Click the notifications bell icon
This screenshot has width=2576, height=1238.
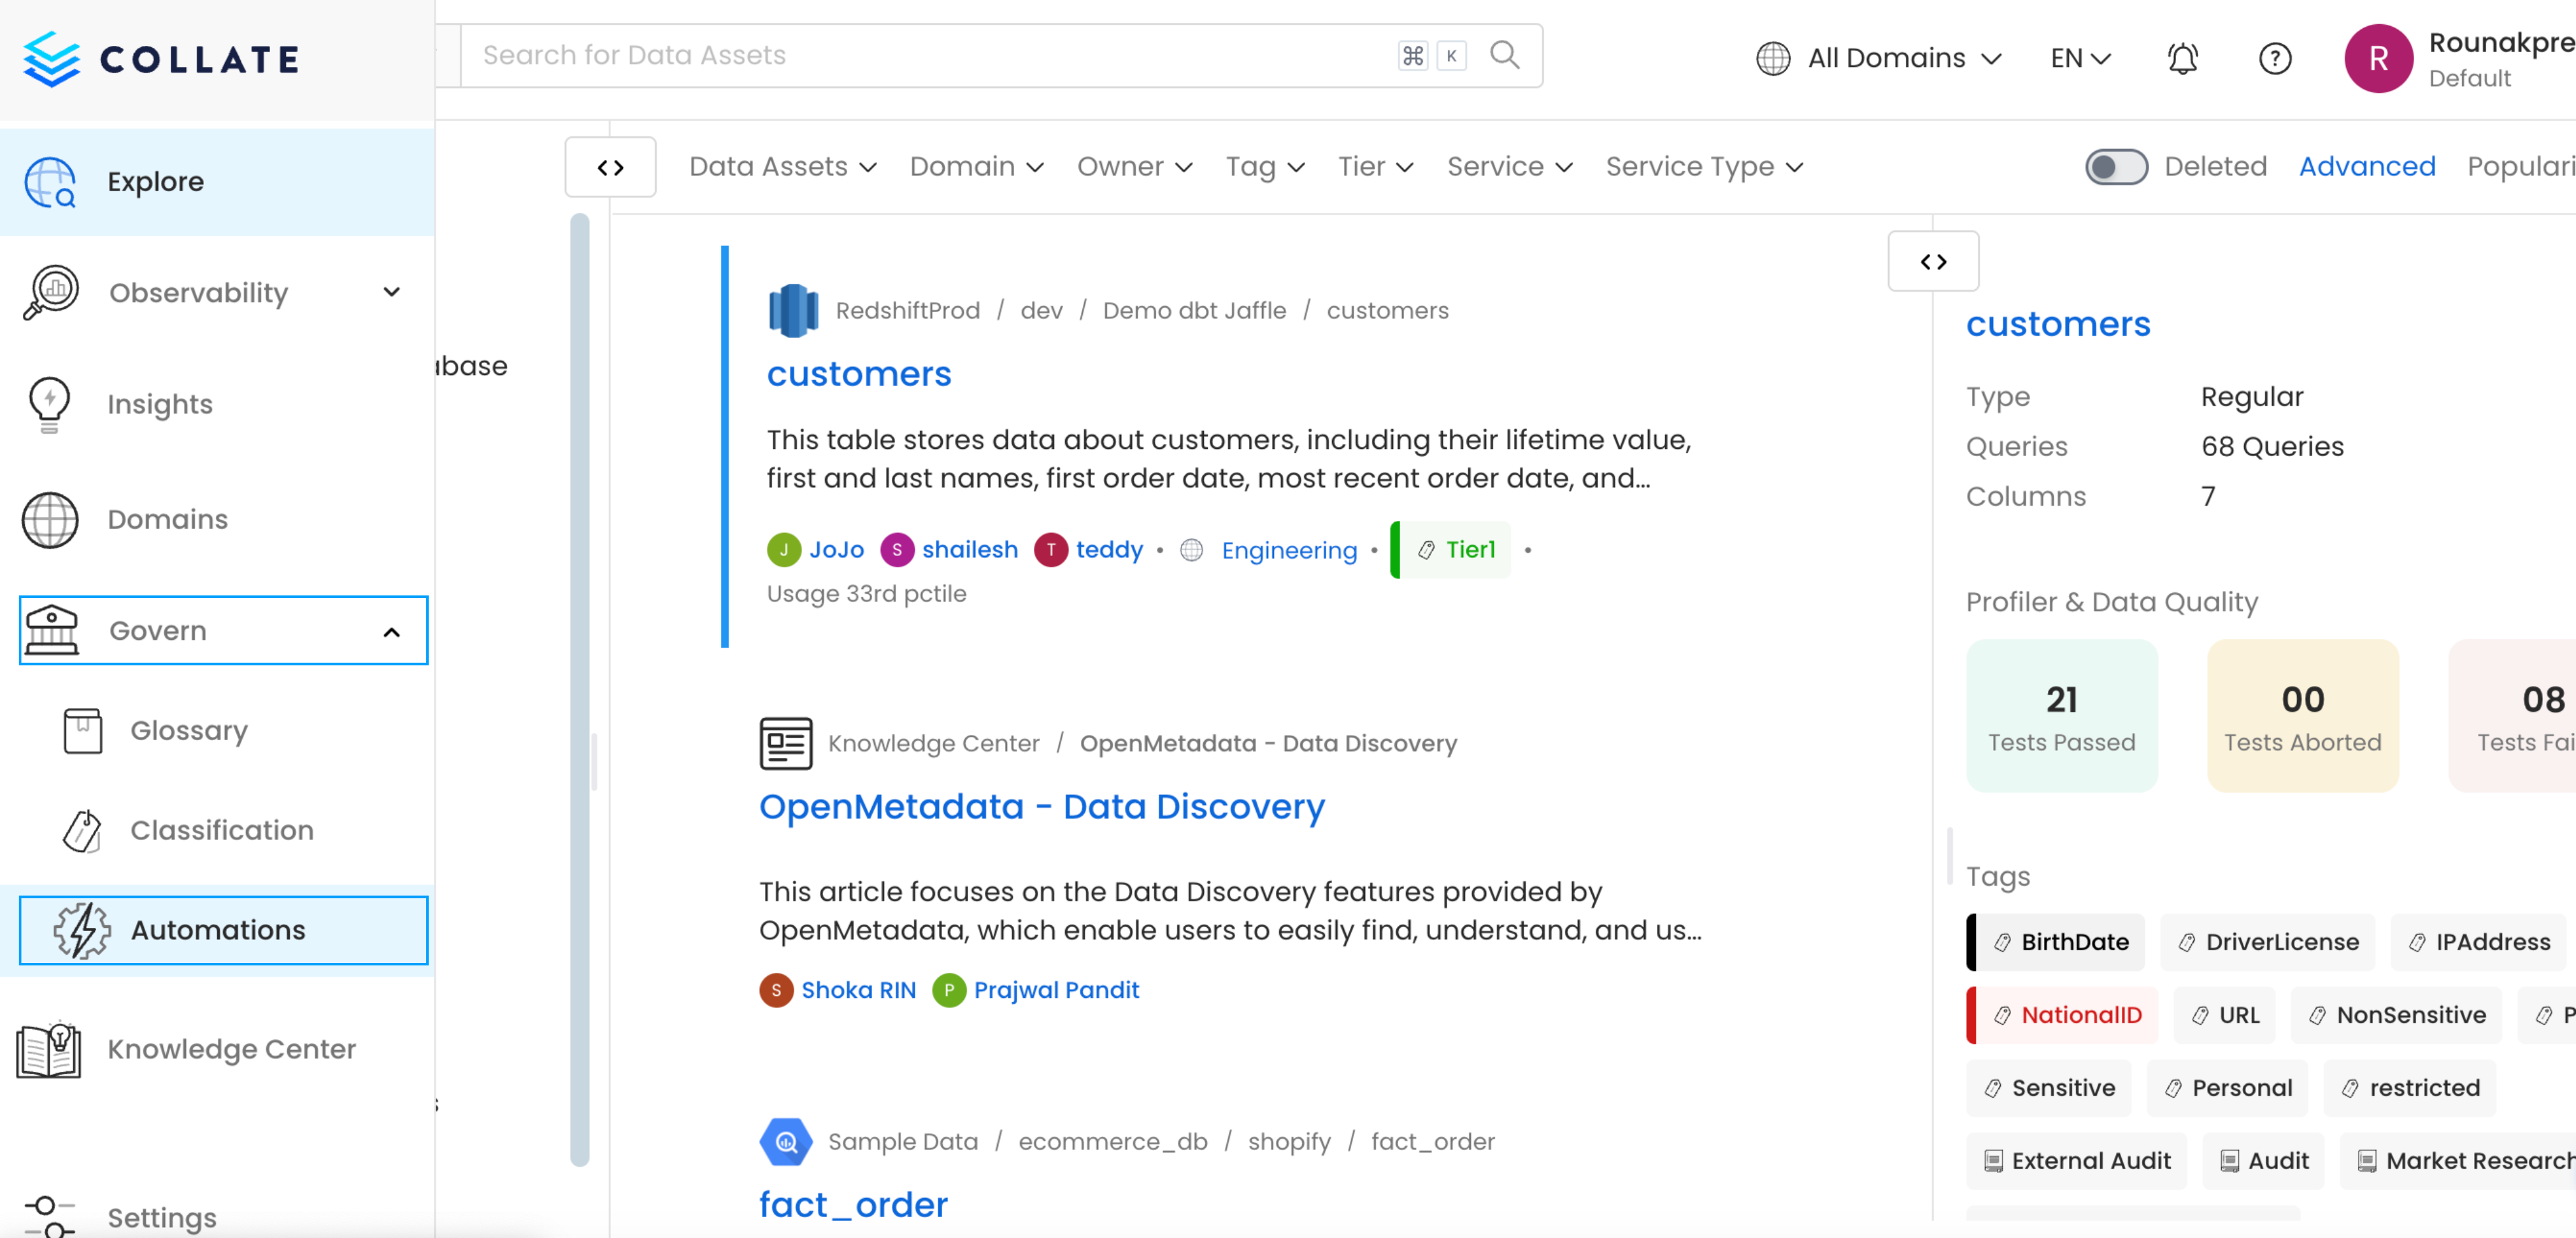click(x=2183, y=58)
